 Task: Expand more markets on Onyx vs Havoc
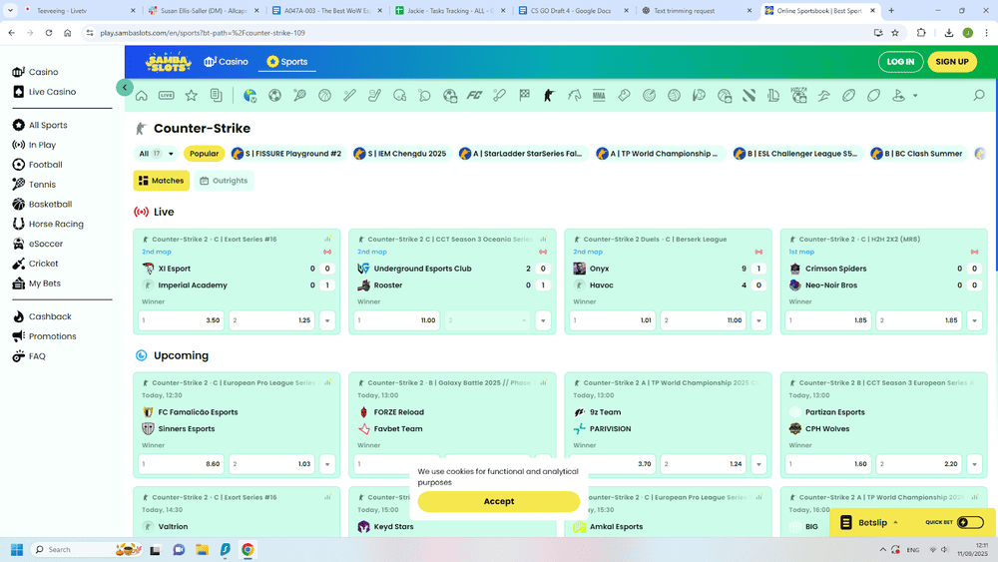(x=758, y=320)
